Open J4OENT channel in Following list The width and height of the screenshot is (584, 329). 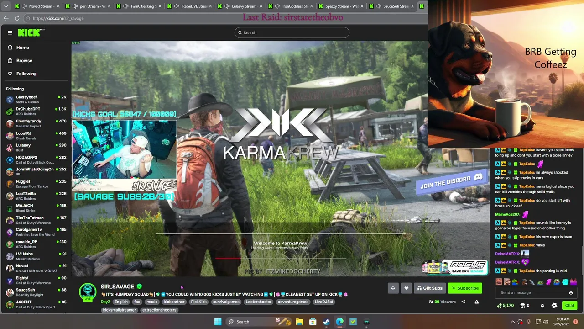tap(36, 304)
